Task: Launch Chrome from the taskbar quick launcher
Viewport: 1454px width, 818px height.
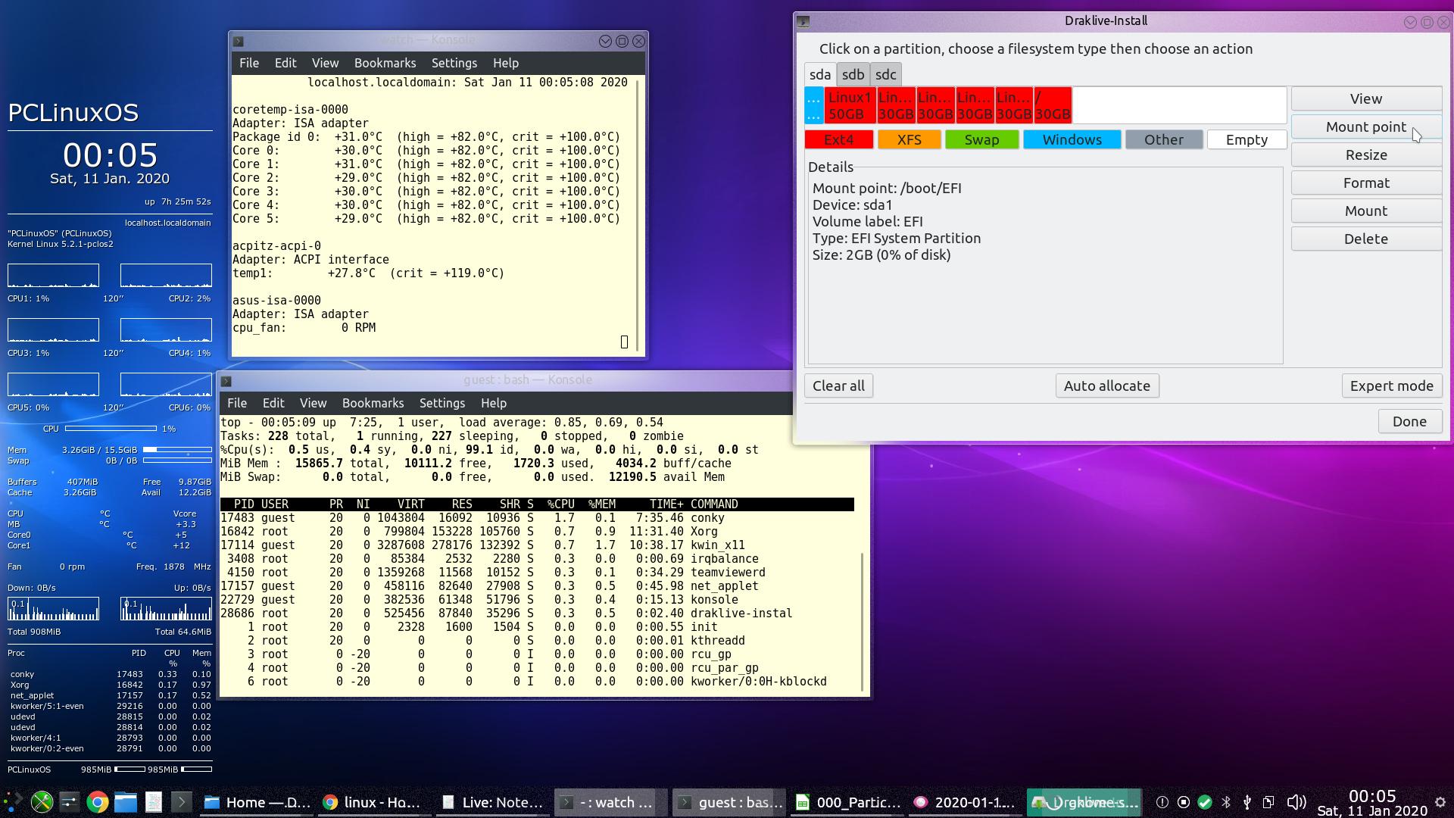Action: (x=97, y=802)
